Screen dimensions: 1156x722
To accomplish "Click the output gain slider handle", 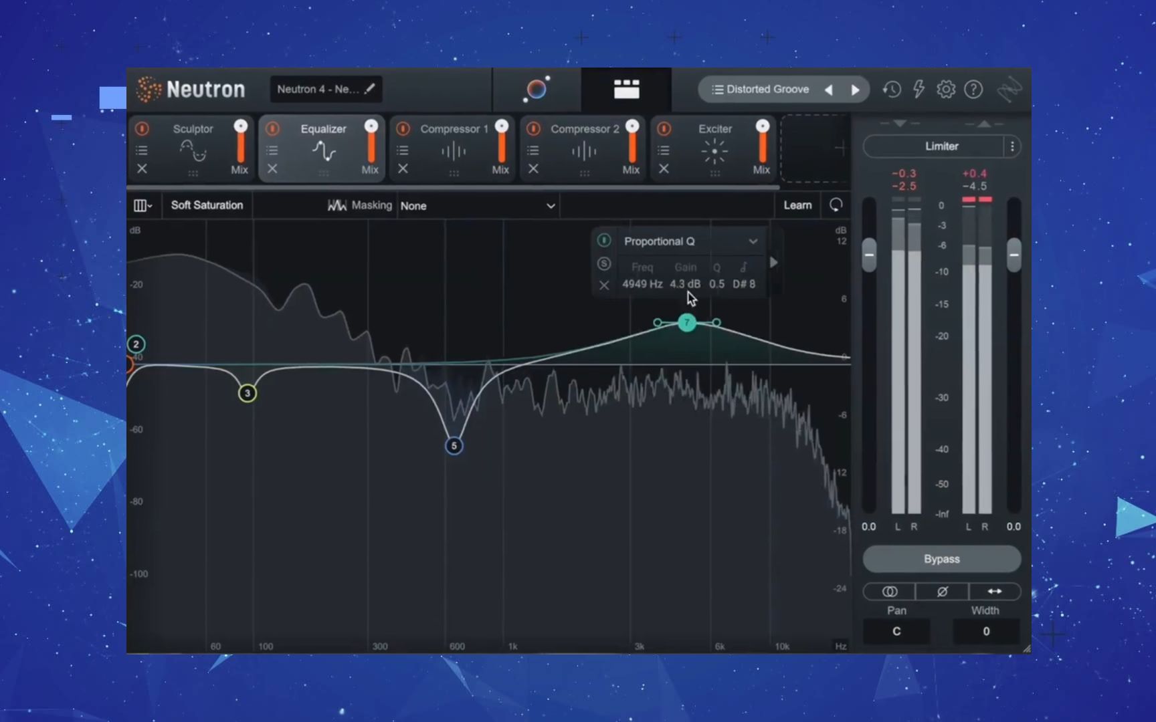I will coord(1014,255).
